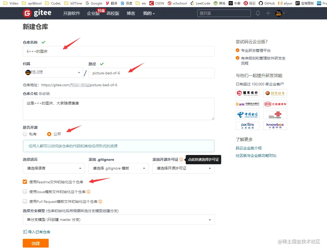
Task: Click the pactera 文思海辉 logo
Action: [248, 126]
